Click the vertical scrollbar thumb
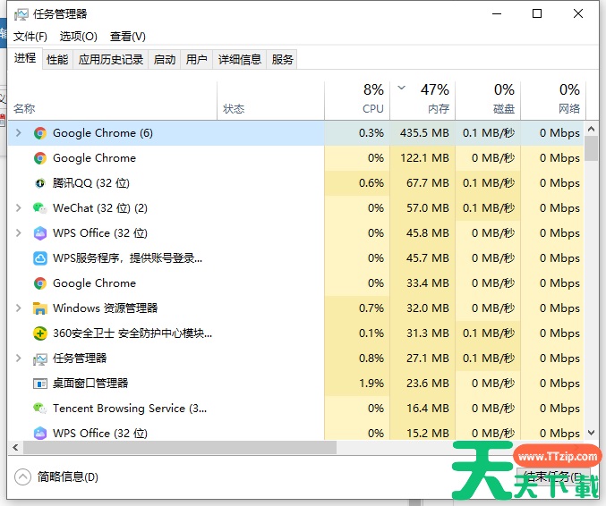This screenshot has width=606, height=506. [591, 148]
